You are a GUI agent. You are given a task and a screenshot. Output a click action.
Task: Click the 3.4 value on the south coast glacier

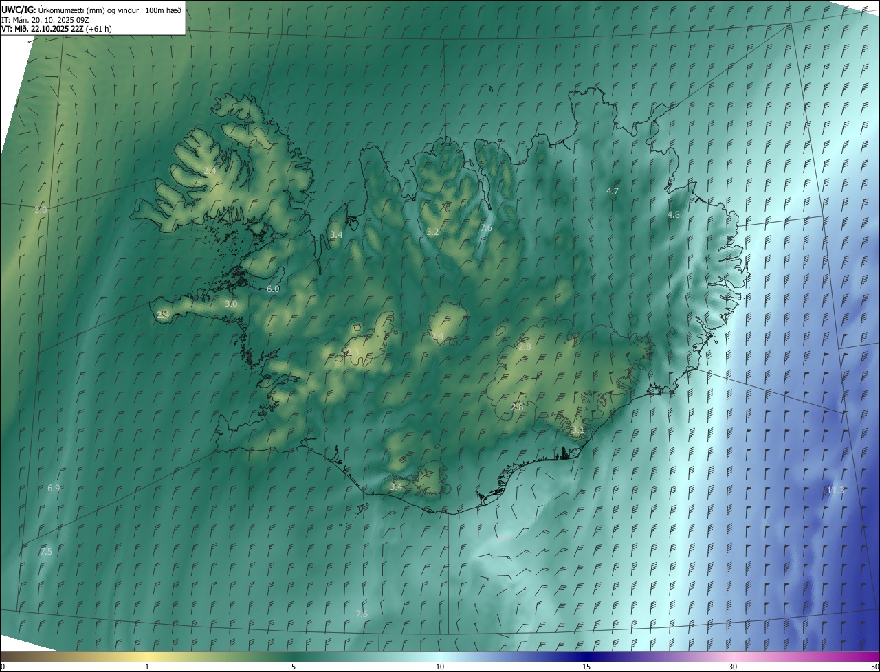[x=396, y=486]
